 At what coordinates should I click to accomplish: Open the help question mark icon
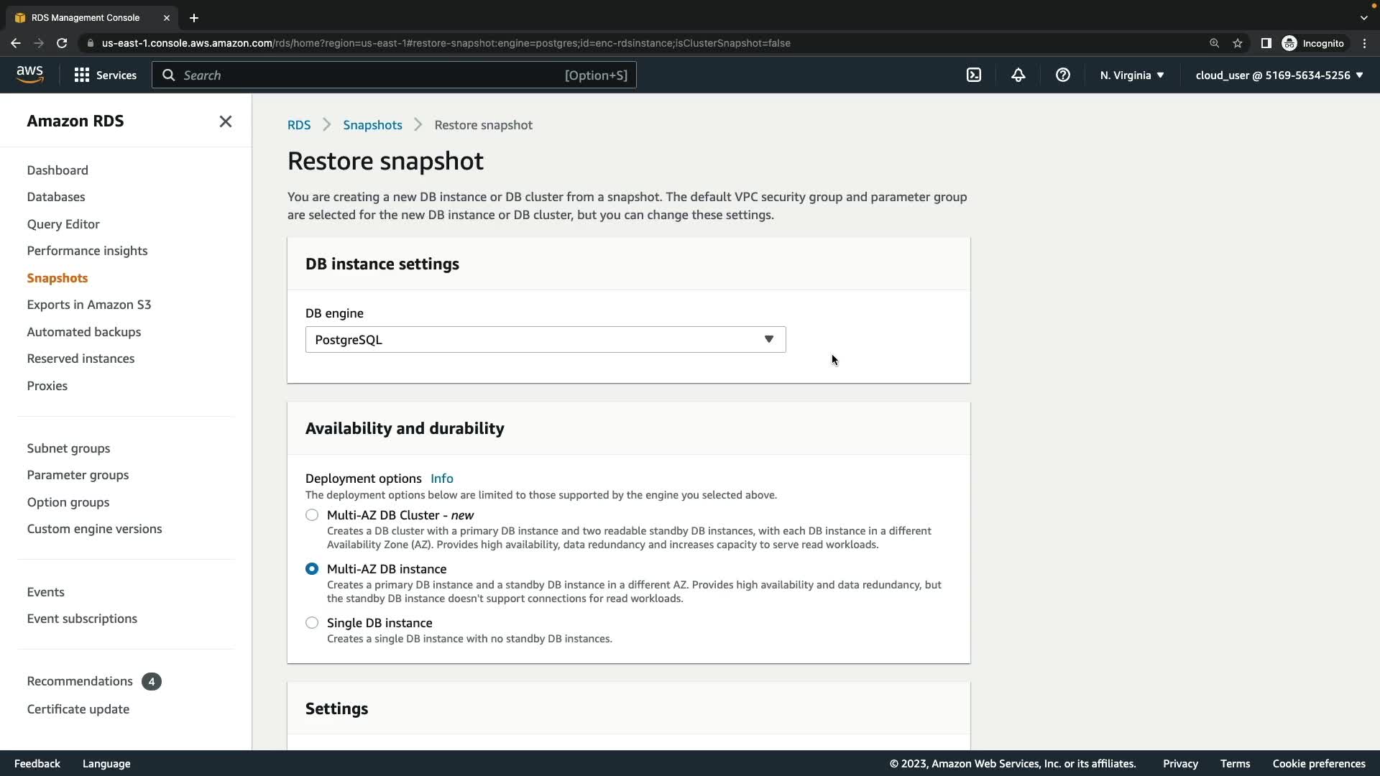point(1063,75)
